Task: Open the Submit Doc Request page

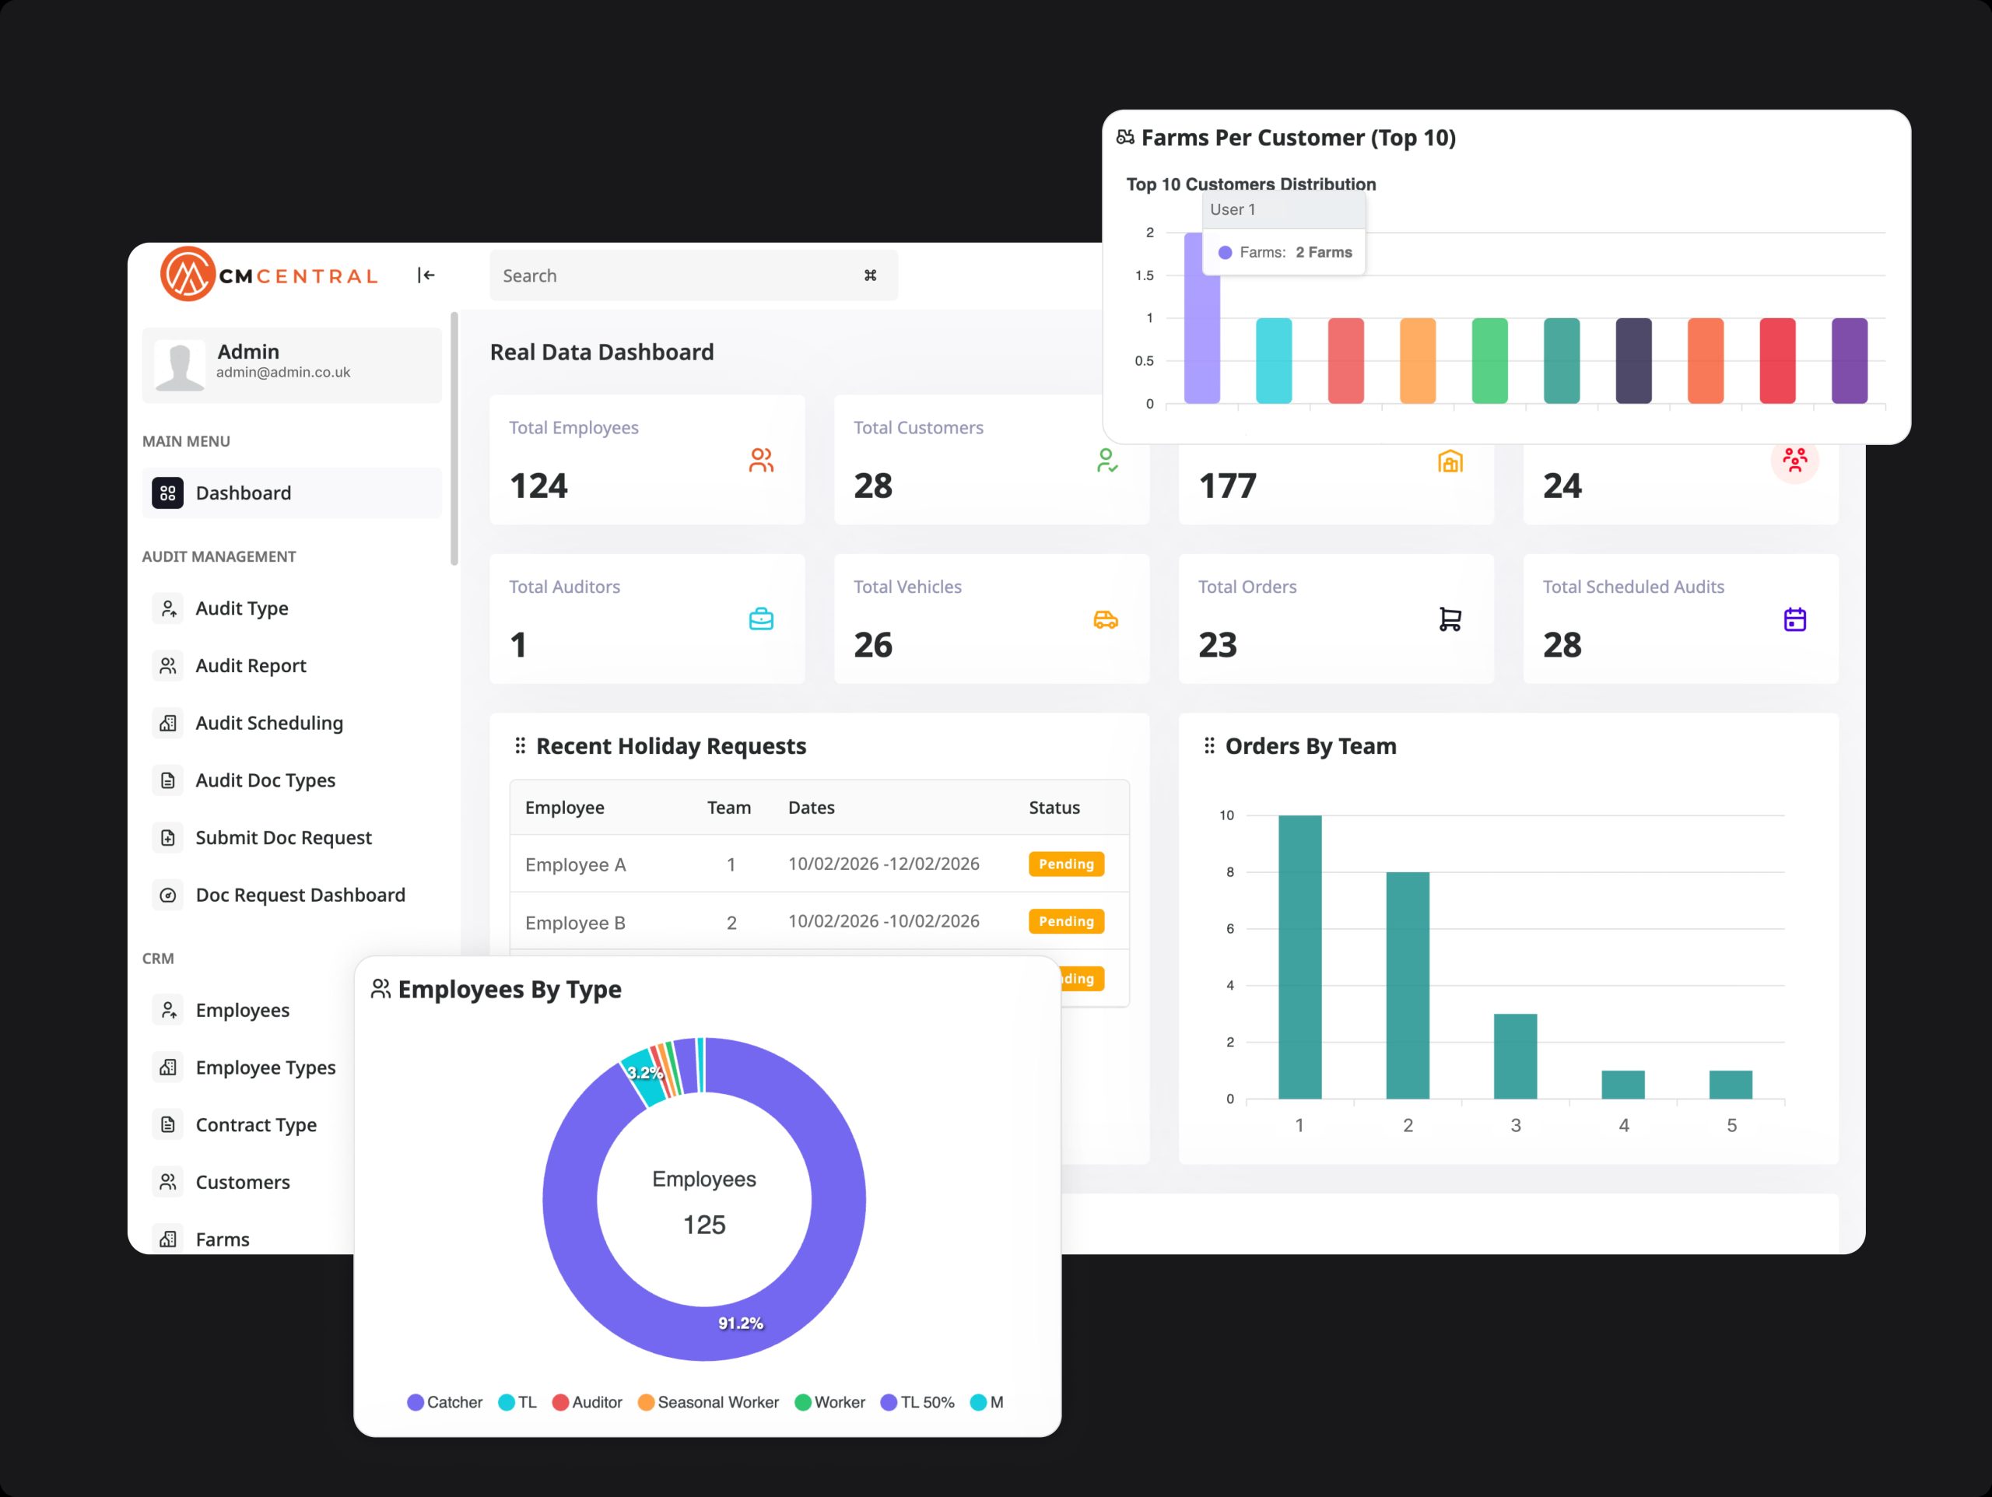Action: click(x=284, y=836)
